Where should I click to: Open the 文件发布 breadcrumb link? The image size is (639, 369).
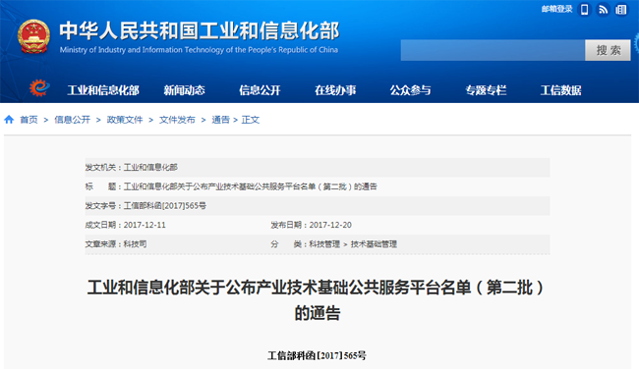(x=177, y=120)
